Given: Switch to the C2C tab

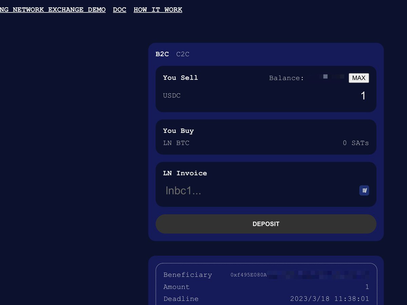Looking at the screenshot, I should click(183, 54).
